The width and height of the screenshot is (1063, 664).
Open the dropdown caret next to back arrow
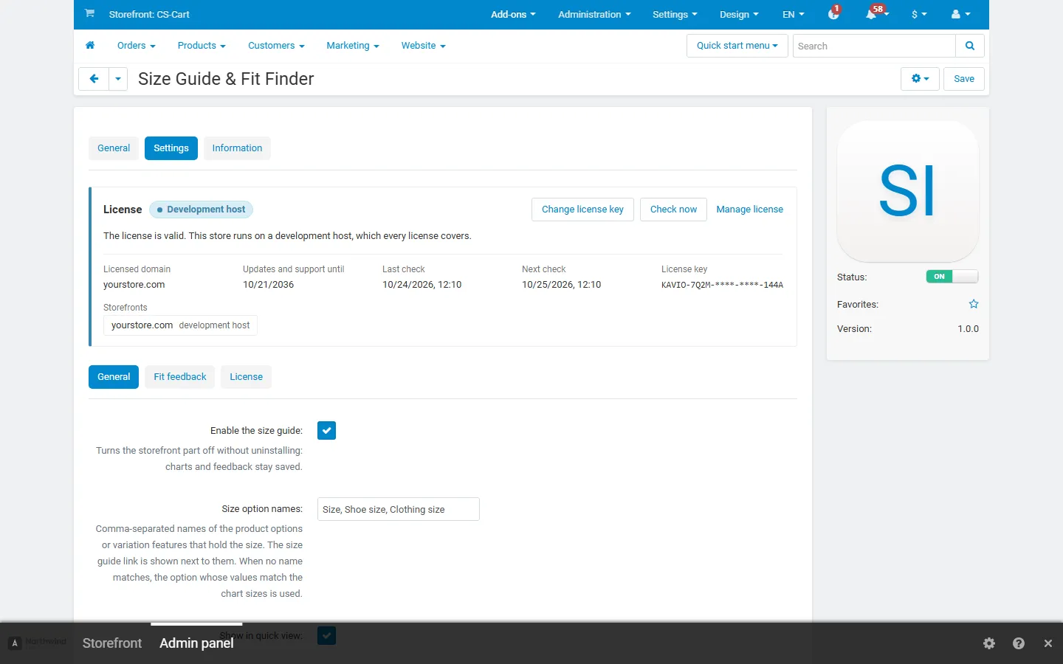[x=118, y=79]
